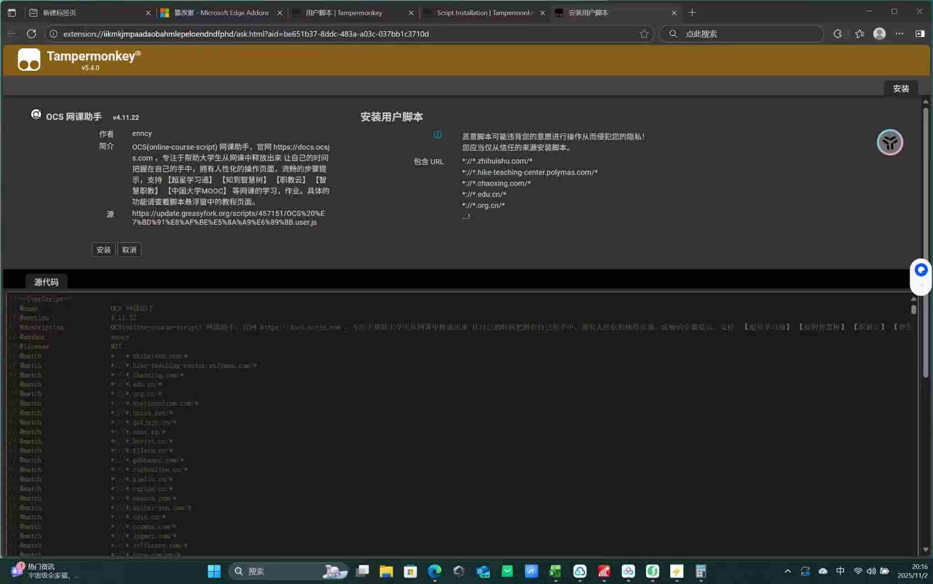The height and width of the screenshot is (584, 933).
Task: Open the user profile icon in toolbar
Action: [x=879, y=34]
